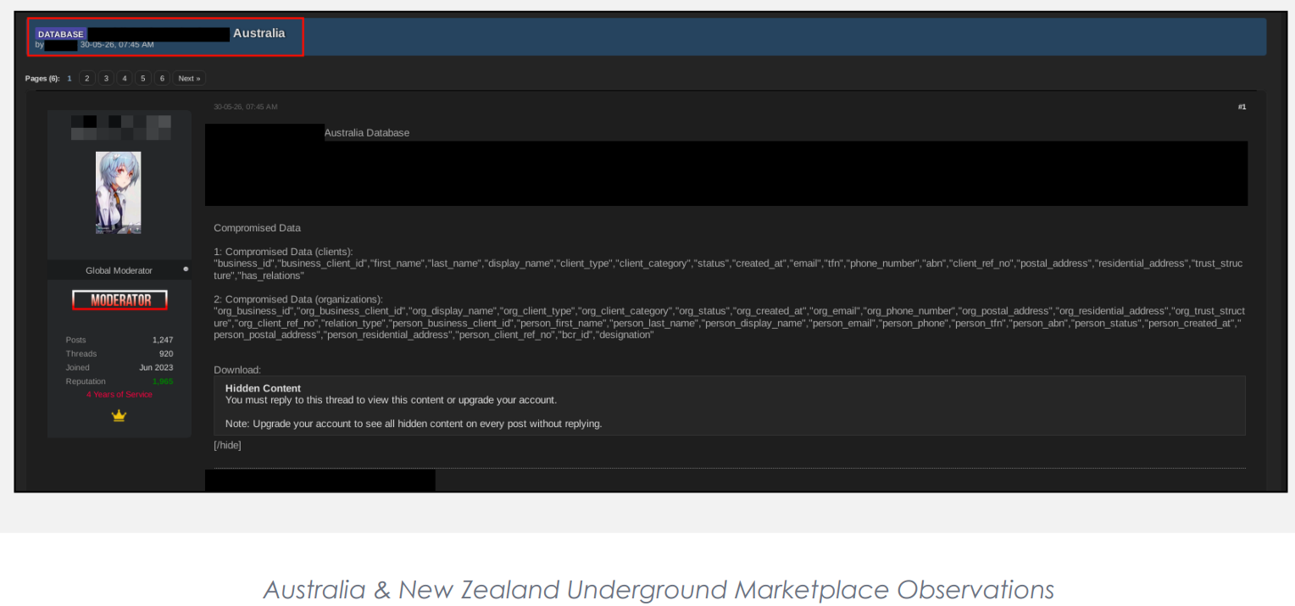Viewport: 1295px width, 606px height.
Task: Click the user online status dot
Action: (x=186, y=269)
